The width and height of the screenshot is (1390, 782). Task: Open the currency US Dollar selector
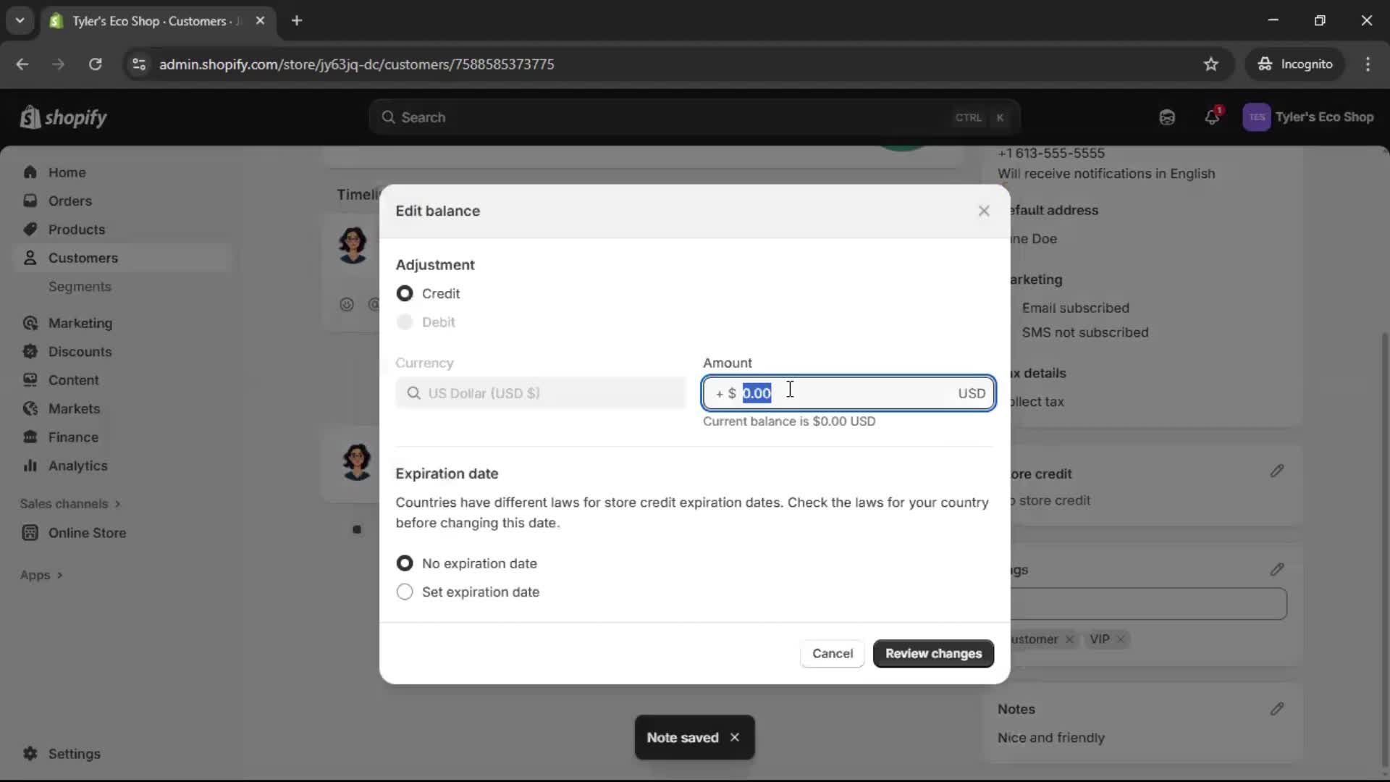539,392
